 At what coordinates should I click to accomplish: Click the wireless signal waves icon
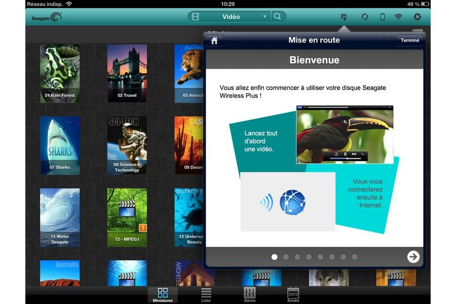[x=267, y=202]
